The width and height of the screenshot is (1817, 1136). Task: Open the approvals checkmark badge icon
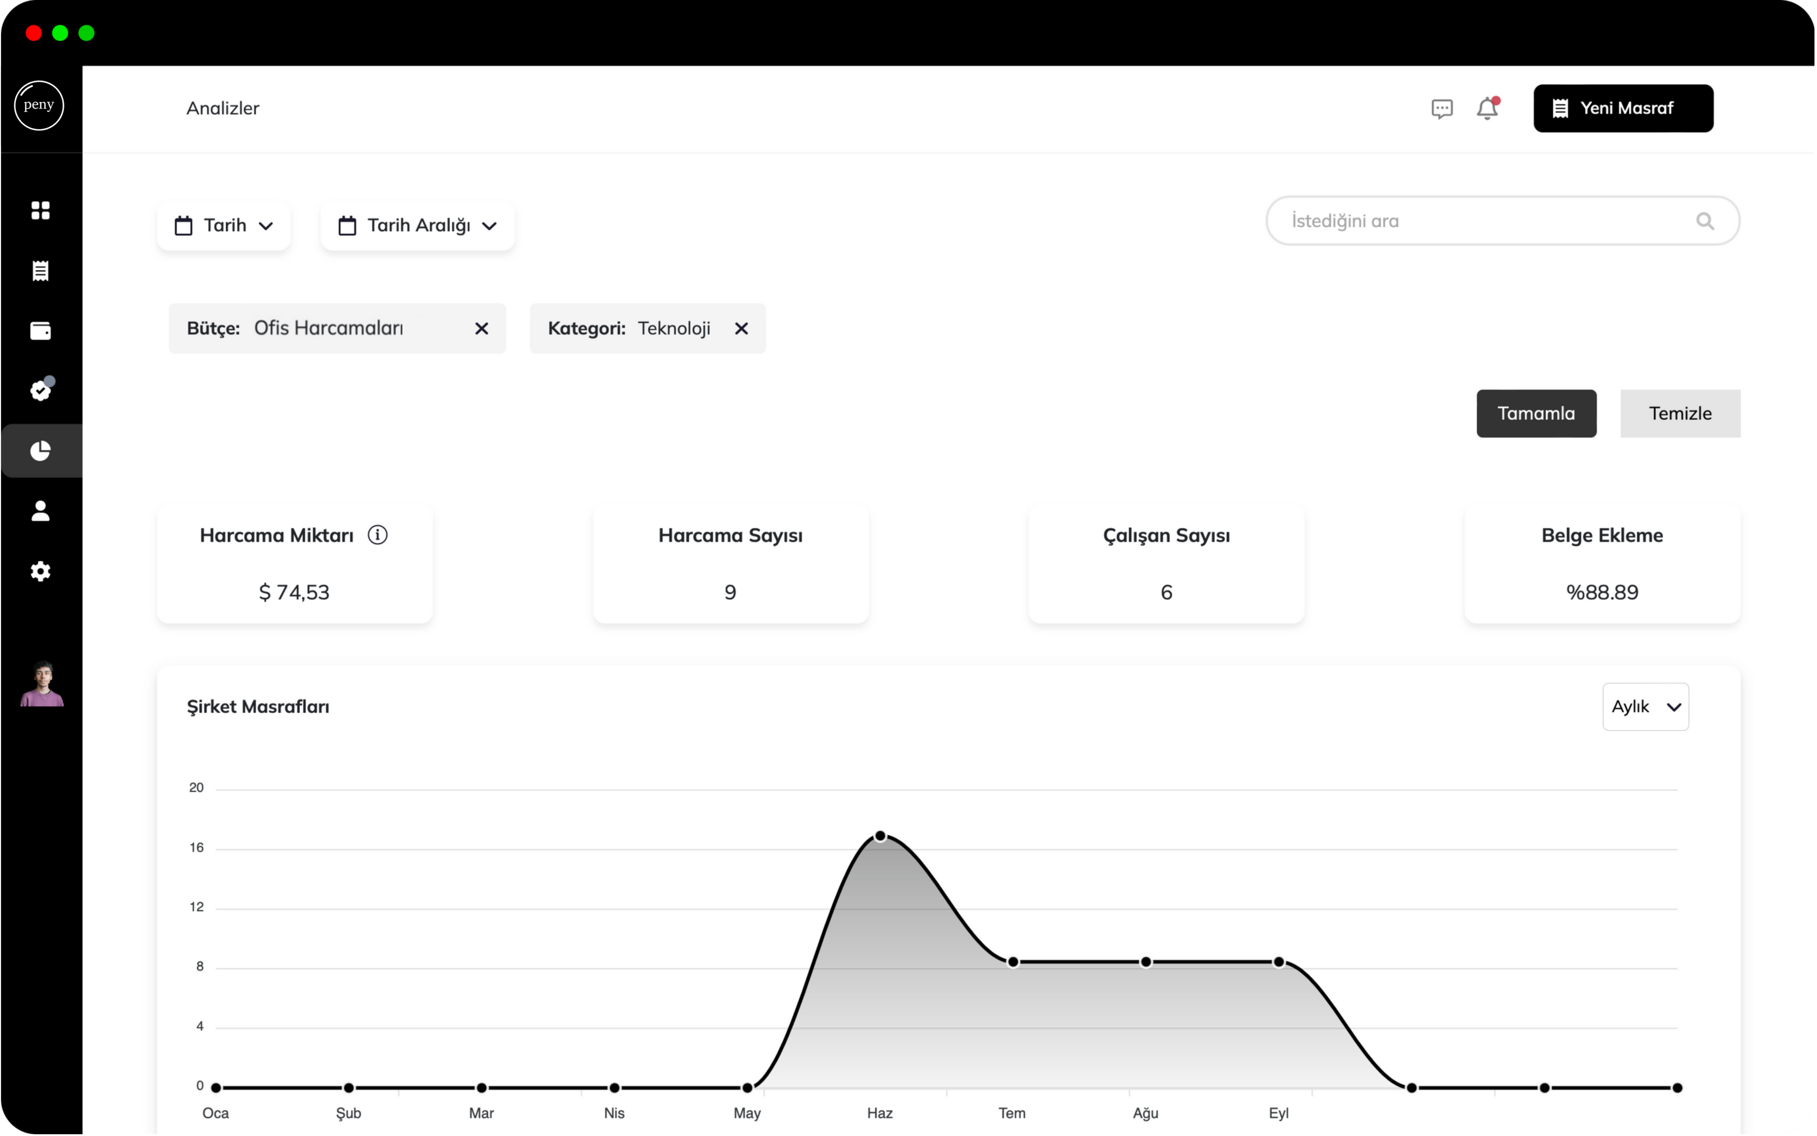tap(42, 389)
